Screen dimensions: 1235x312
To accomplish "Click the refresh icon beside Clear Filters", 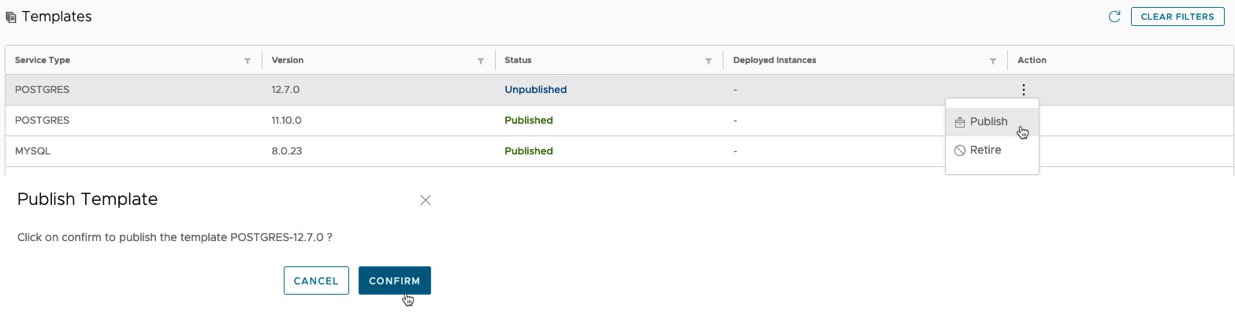I will click(x=1114, y=17).
